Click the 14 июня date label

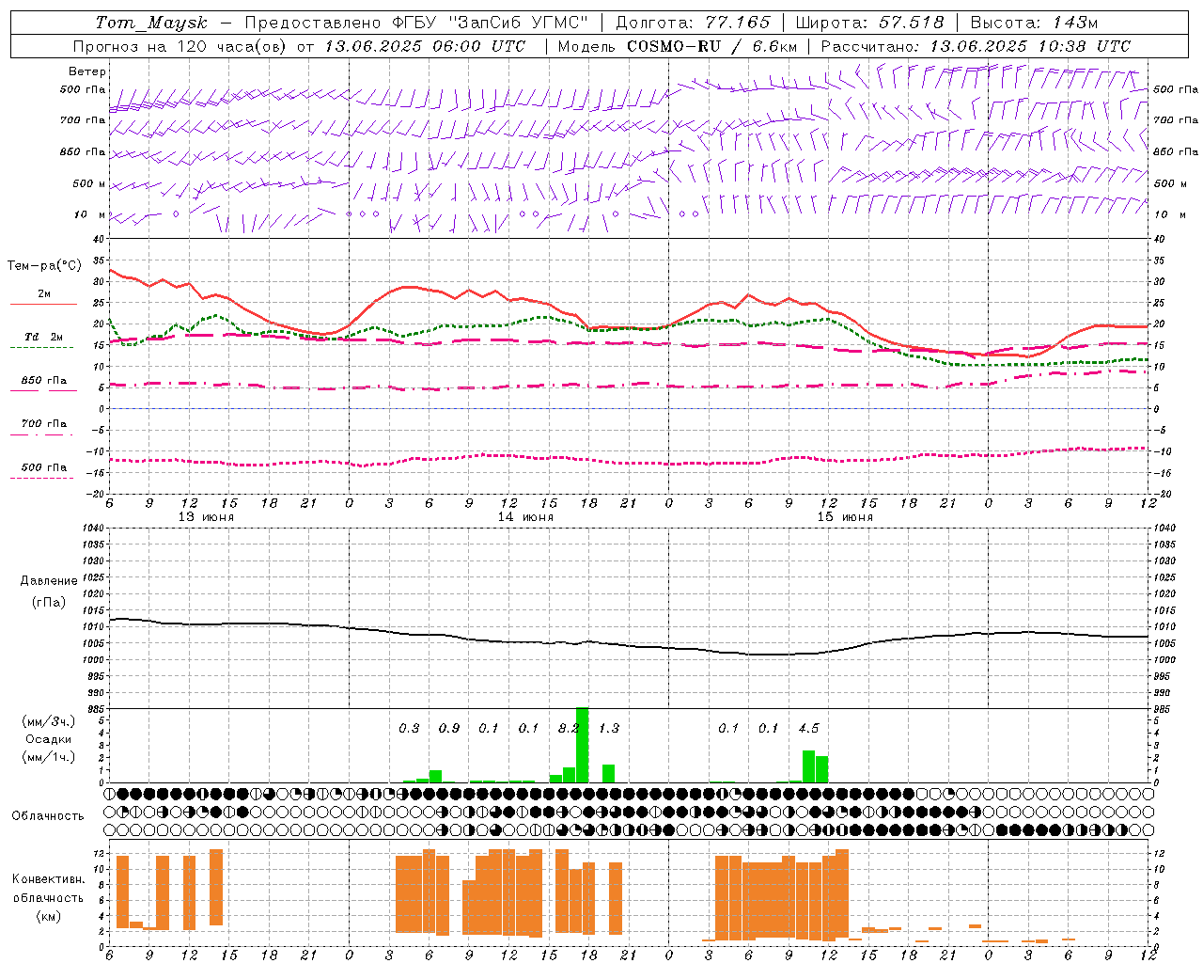525,517
